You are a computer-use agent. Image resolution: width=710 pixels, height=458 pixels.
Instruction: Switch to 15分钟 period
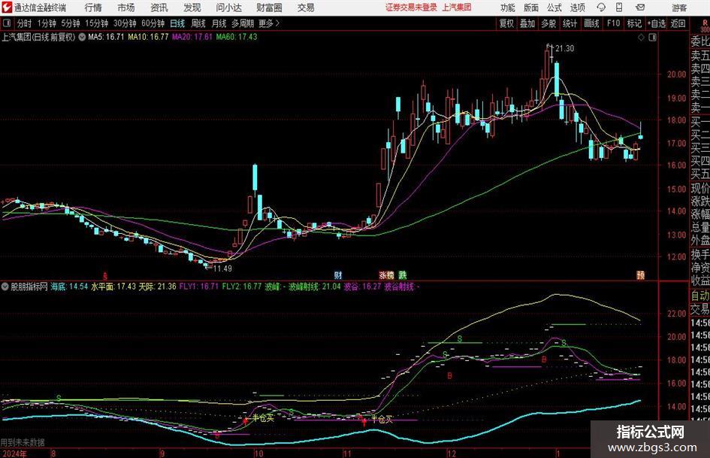97,23
